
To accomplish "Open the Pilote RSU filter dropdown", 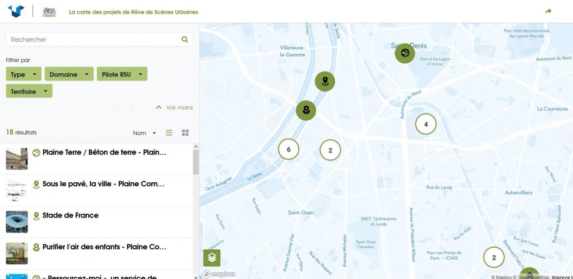I will (x=122, y=74).
